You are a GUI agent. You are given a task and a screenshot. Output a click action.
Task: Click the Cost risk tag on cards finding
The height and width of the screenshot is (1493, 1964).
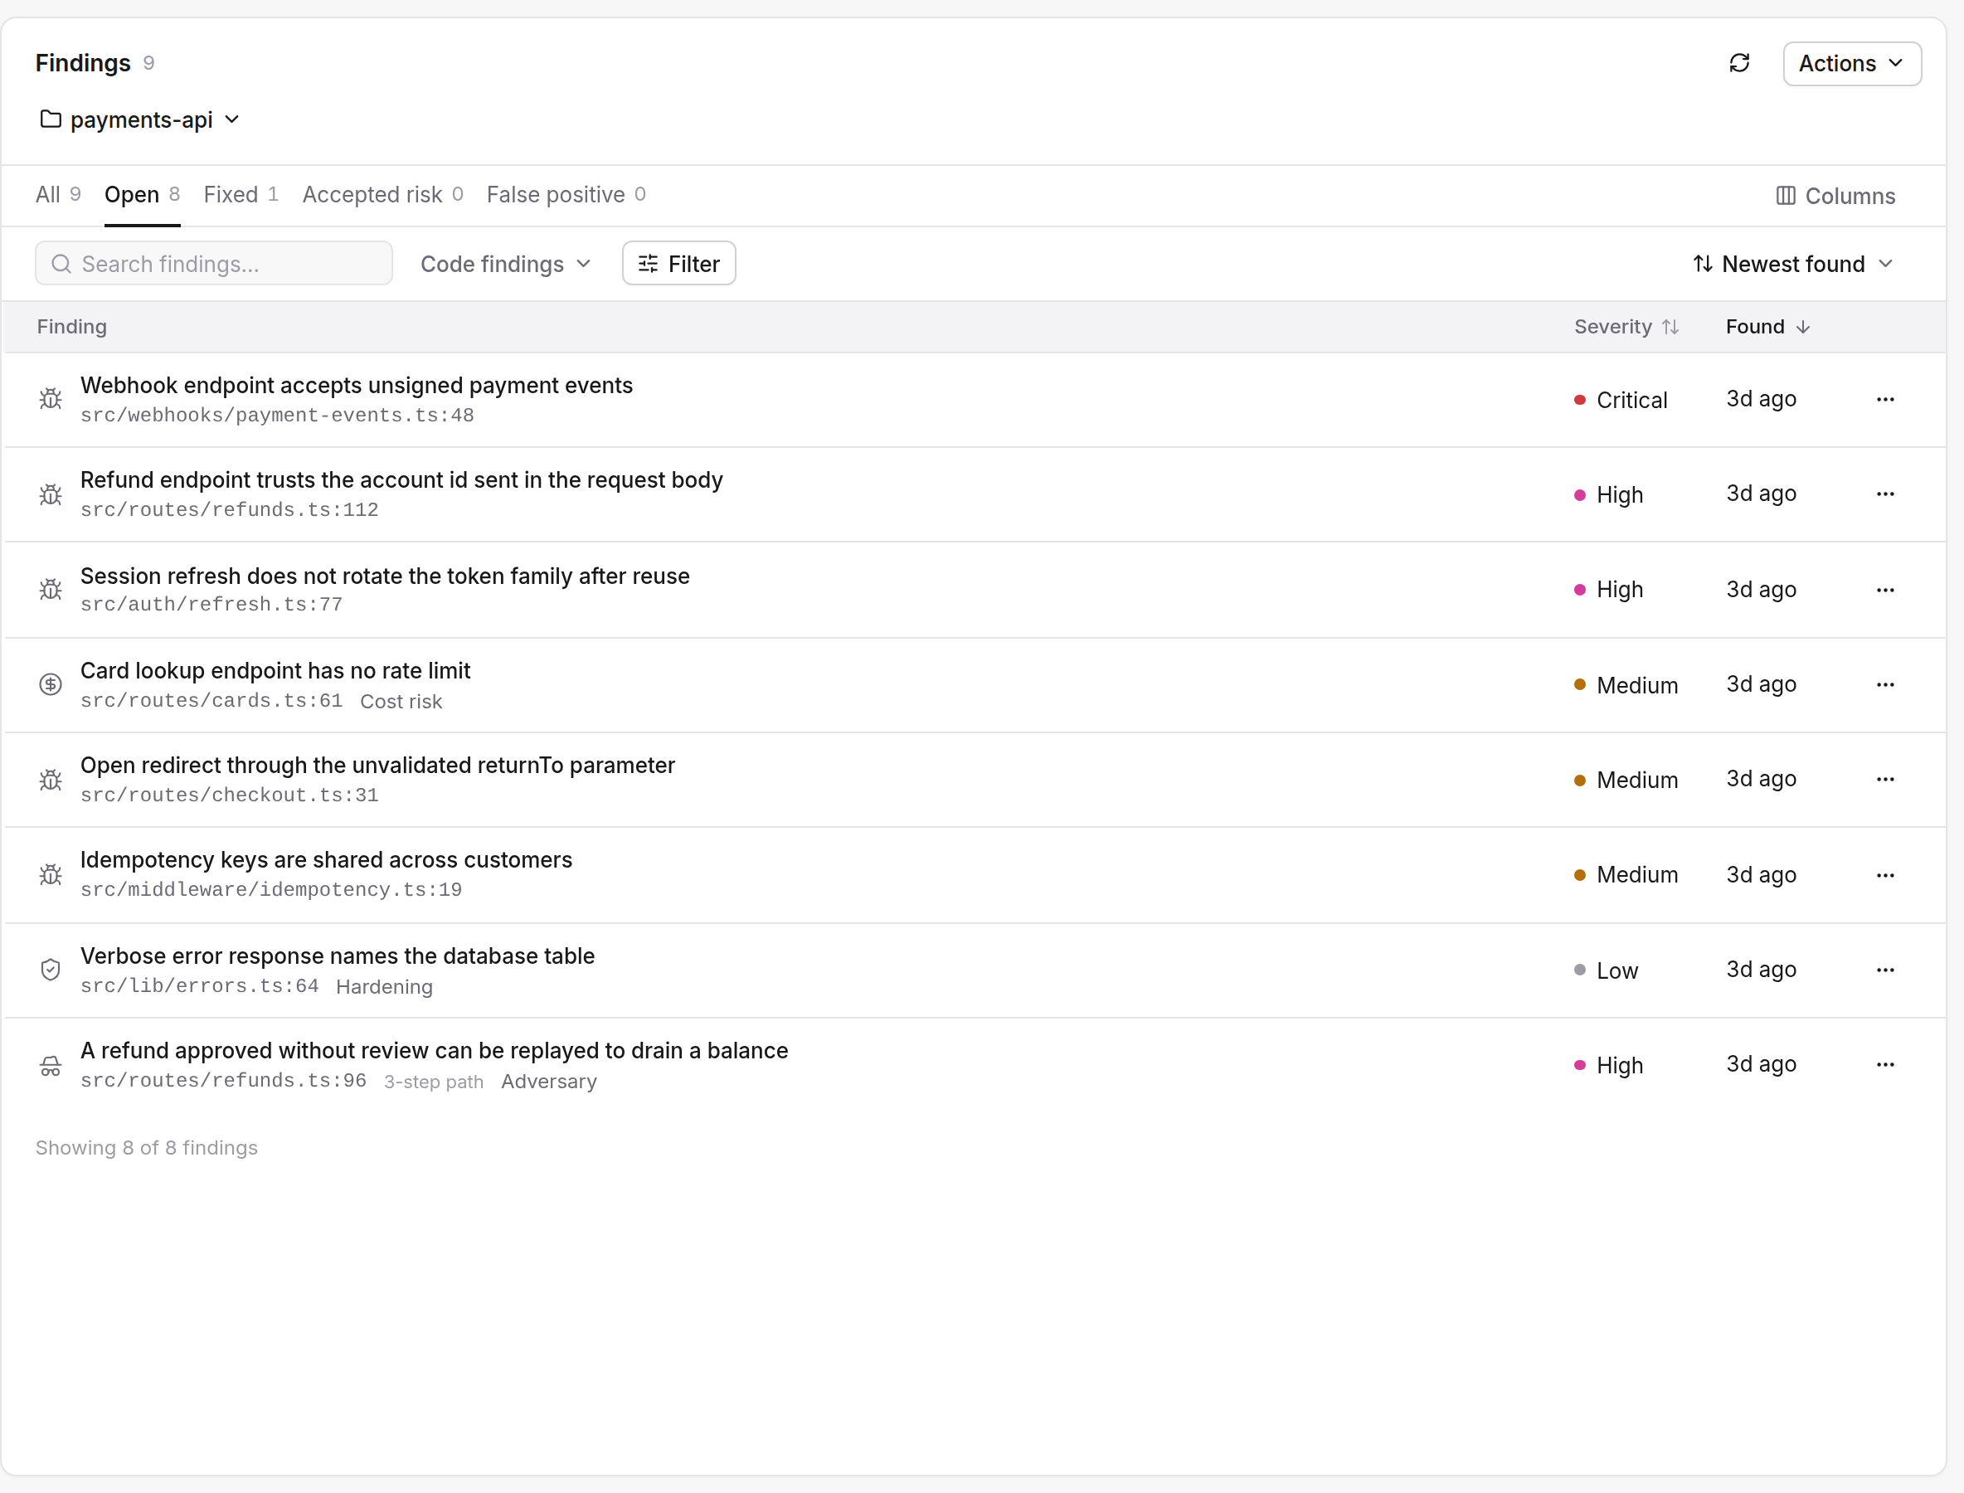point(401,701)
